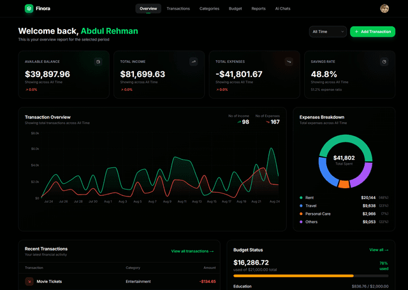Click the Aug 24 date label on chart axis
This screenshot has height=290, width=408.
275,202
